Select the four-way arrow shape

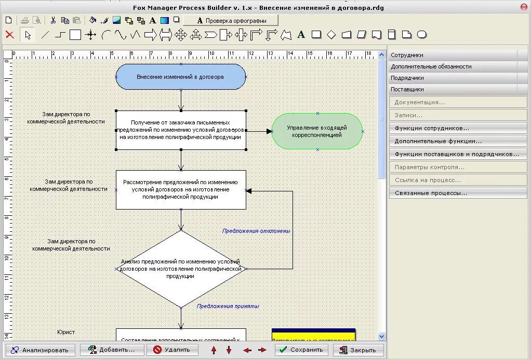tap(180, 34)
